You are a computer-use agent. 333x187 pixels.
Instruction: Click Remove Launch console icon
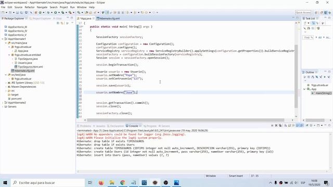coord(276,126)
